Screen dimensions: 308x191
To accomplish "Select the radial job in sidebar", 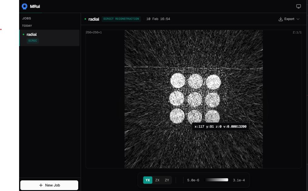I will click(49, 38).
